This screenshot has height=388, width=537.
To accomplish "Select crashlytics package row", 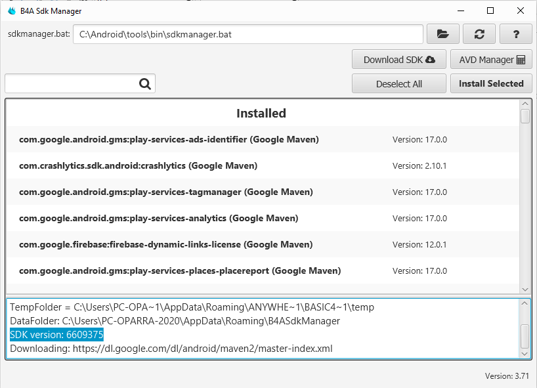I will [x=263, y=165].
